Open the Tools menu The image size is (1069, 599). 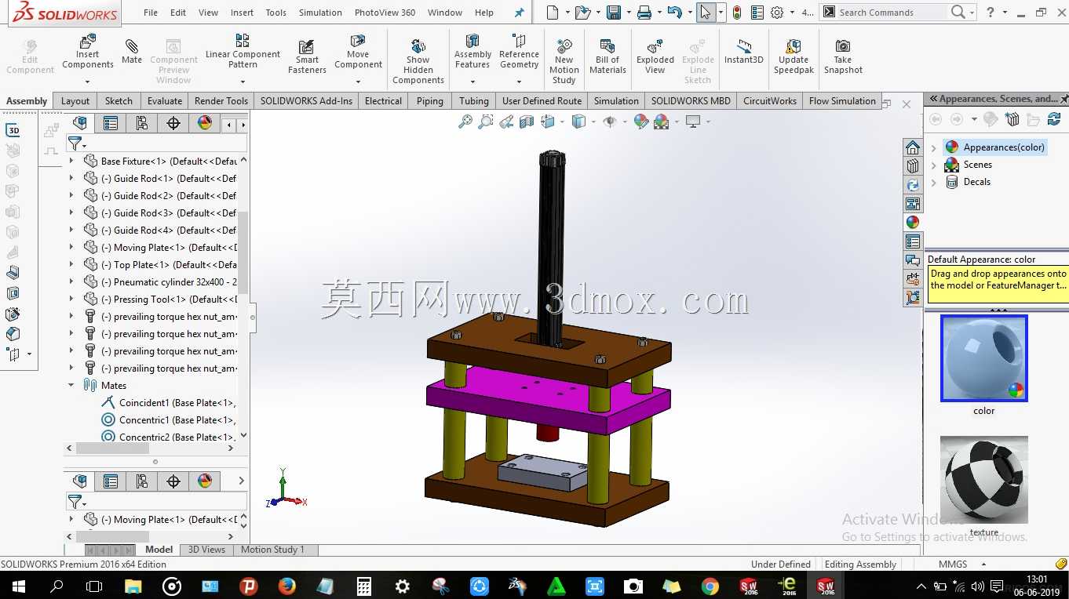pyautogui.click(x=275, y=13)
